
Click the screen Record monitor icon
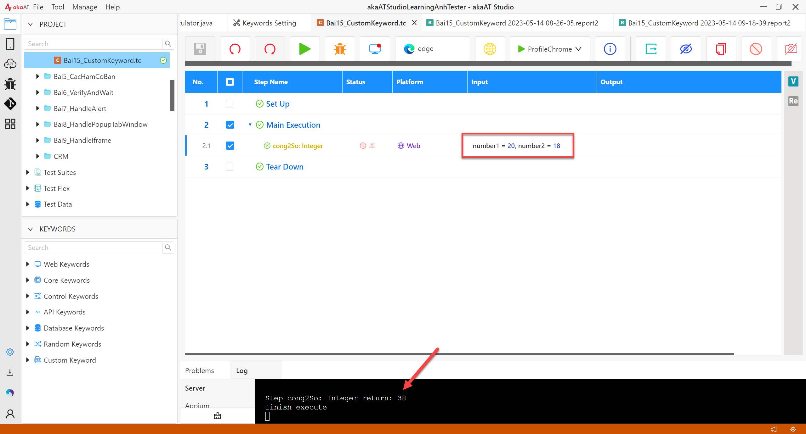[x=375, y=49]
